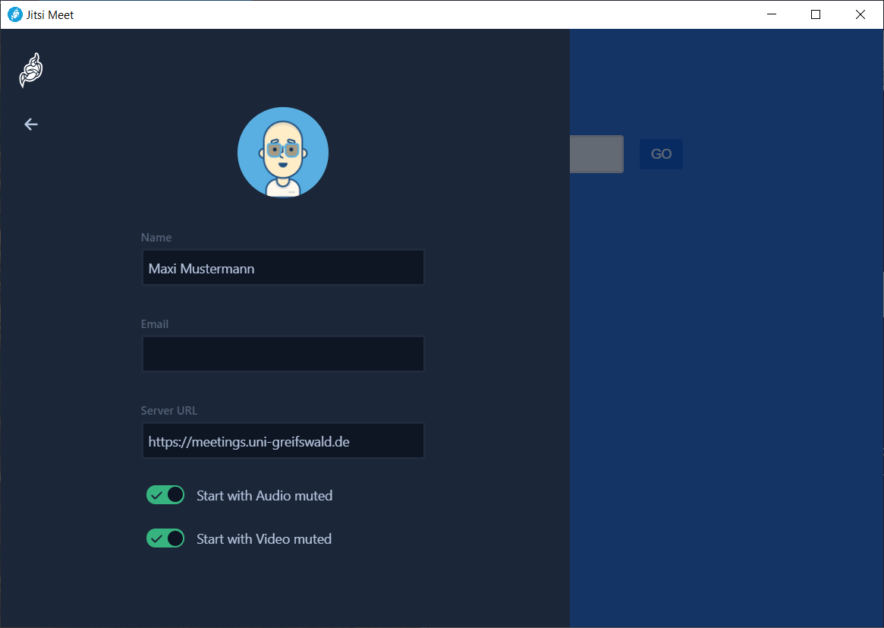
Task: Click into the empty Email field
Action: tap(282, 354)
